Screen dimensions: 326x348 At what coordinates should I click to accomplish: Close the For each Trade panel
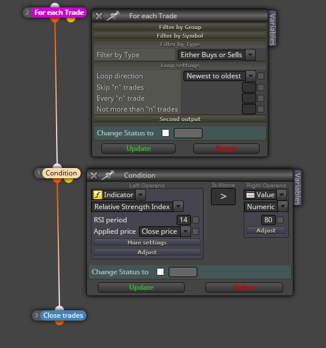[x=99, y=16]
